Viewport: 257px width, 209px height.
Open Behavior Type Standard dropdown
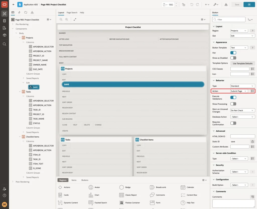(243, 86)
